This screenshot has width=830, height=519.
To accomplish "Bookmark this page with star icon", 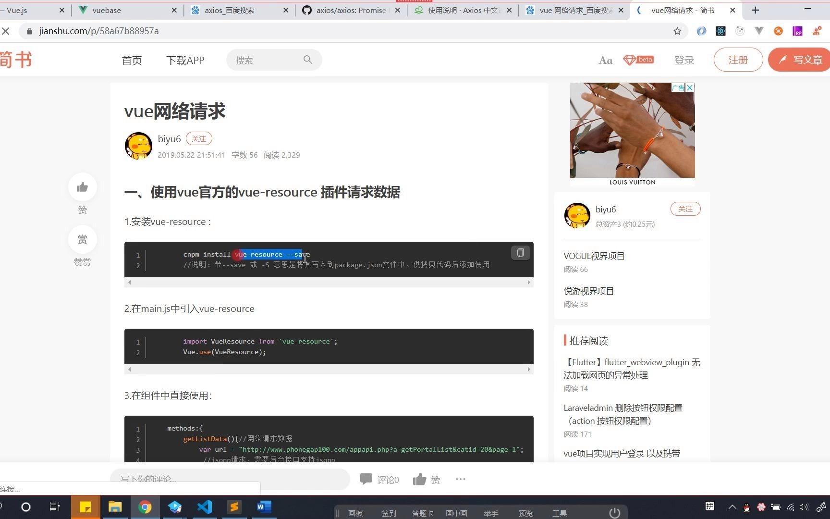I will [x=677, y=31].
